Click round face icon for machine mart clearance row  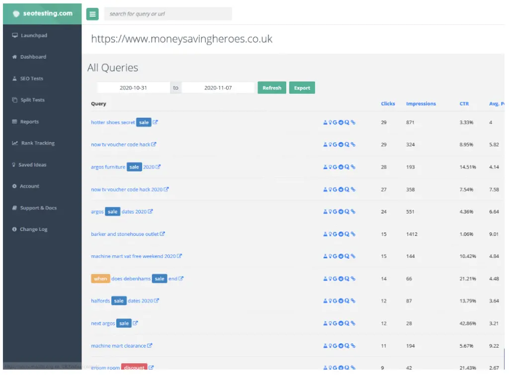point(341,346)
